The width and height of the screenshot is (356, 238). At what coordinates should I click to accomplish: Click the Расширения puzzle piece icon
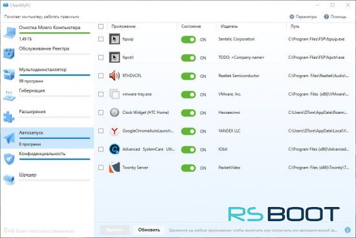click(x=9, y=116)
